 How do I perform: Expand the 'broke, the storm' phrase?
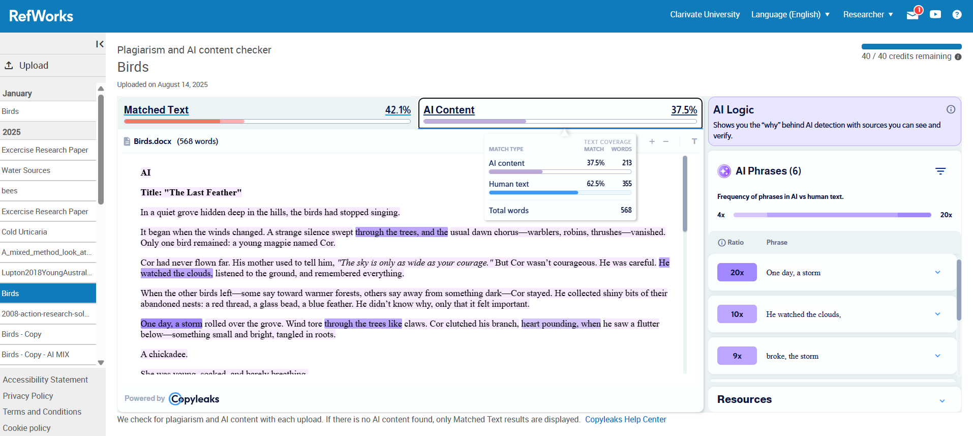(x=937, y=356)
